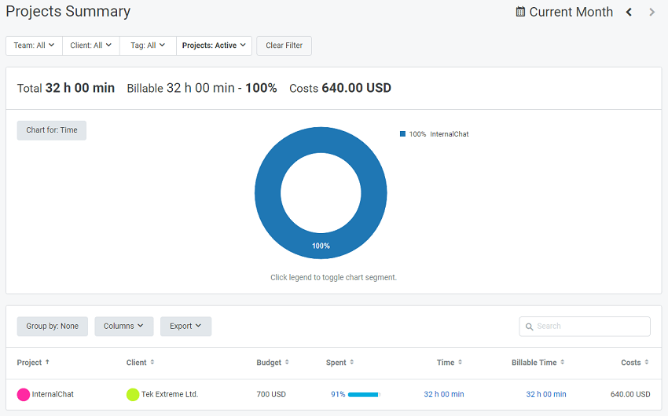Open the 32 h 00 min Billable Time link
This screenshot has height=416, width=668.
[546, 394]
